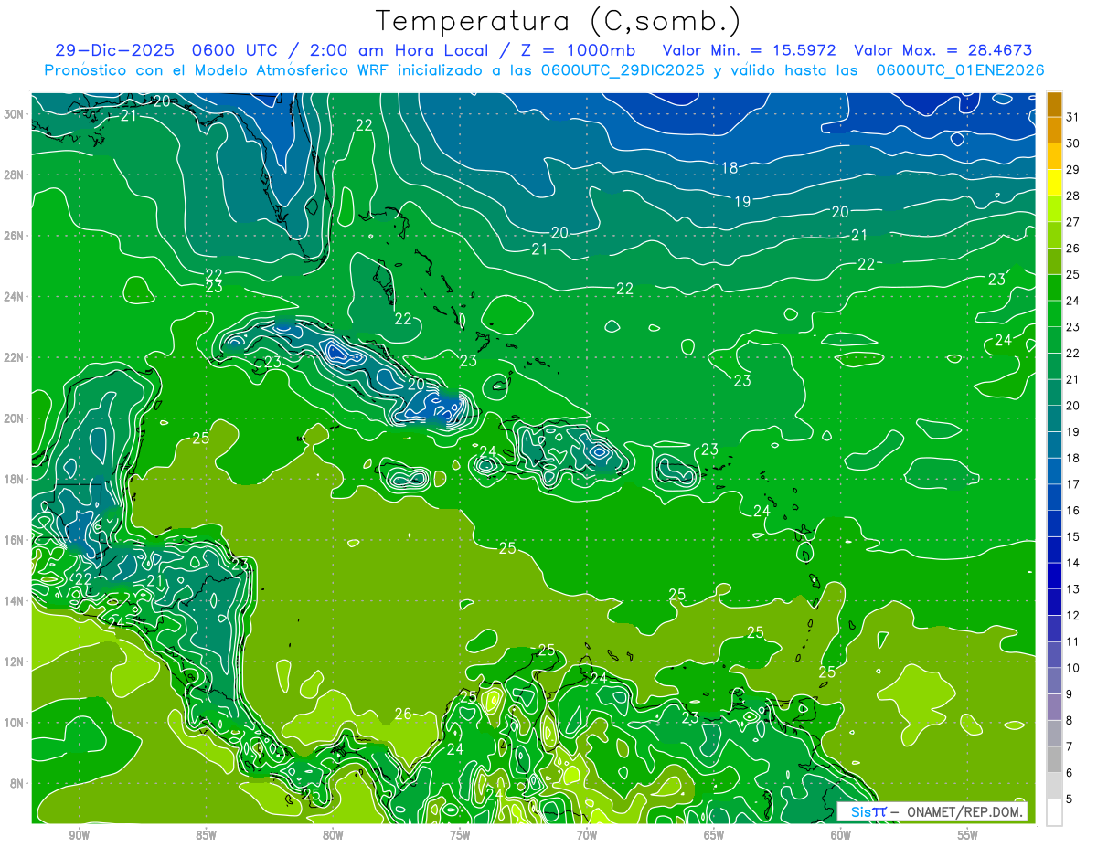Screen dimensions: 1097x847
Task: Click the purple swatch between 9 and 10
Action: tap(1055, 682)
